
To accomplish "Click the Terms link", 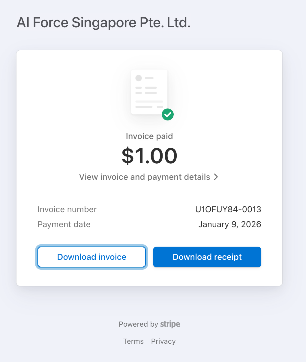I will 133,341.
